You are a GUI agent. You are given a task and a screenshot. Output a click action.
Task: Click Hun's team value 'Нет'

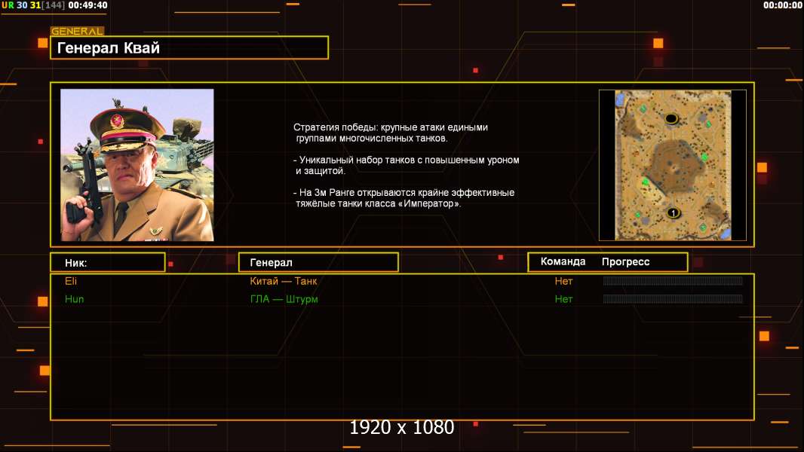563,299
